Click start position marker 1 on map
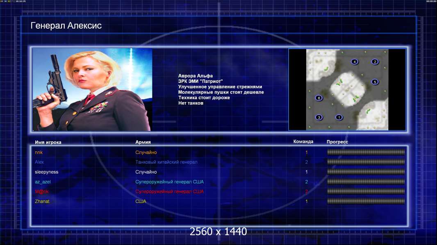The height and width of the screenshot is (245, 437). click(x=339, y=117)
